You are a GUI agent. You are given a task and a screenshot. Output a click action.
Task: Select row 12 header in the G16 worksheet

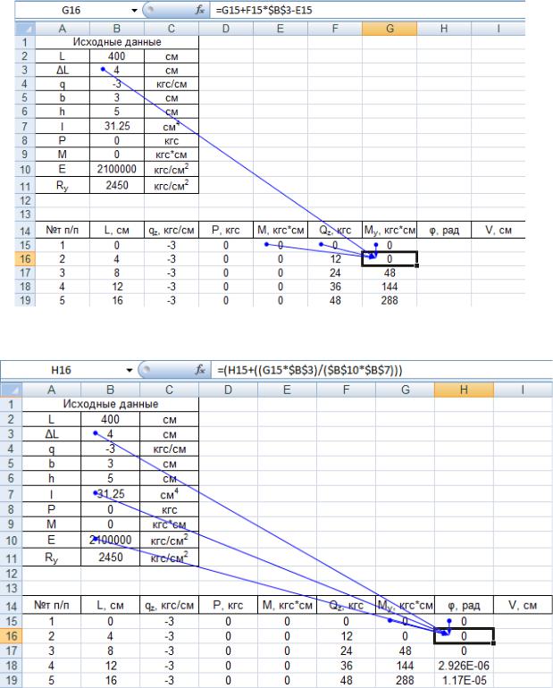pyautogui.click(x=25, y=200)
